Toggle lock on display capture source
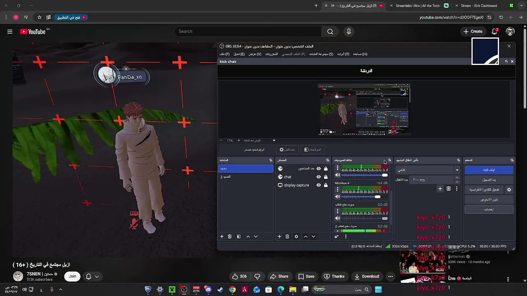This screenshot has height=296, width=527. click(x=326, y=185)
